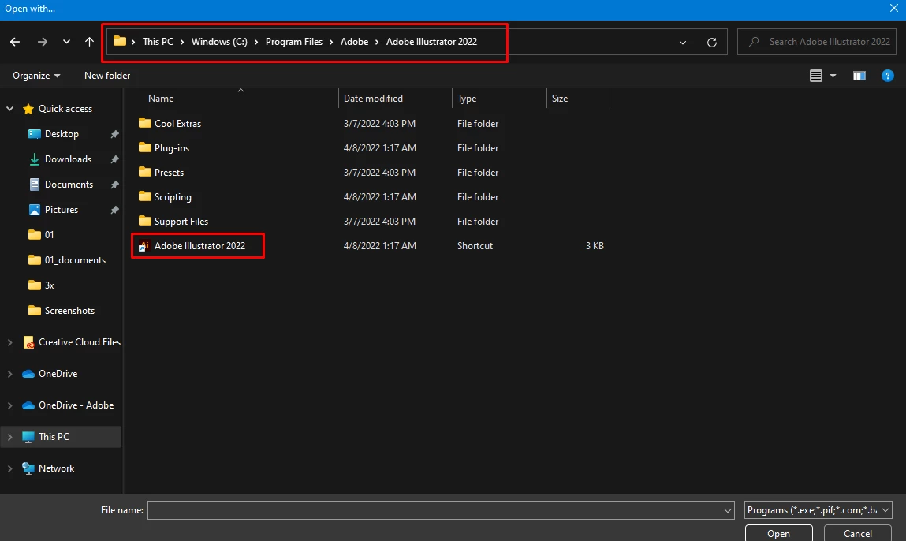Select the Support Files folder
Screen dimensions: 906x541
coord(173,222)
